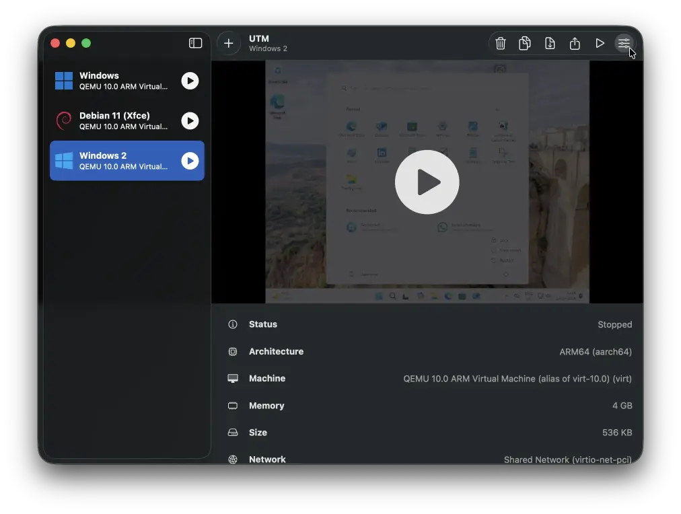Click the Network label
The image size is (681, 514).
[x=267, y=460]
